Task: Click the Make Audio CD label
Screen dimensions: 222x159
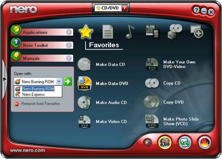Action: [111, 103]
